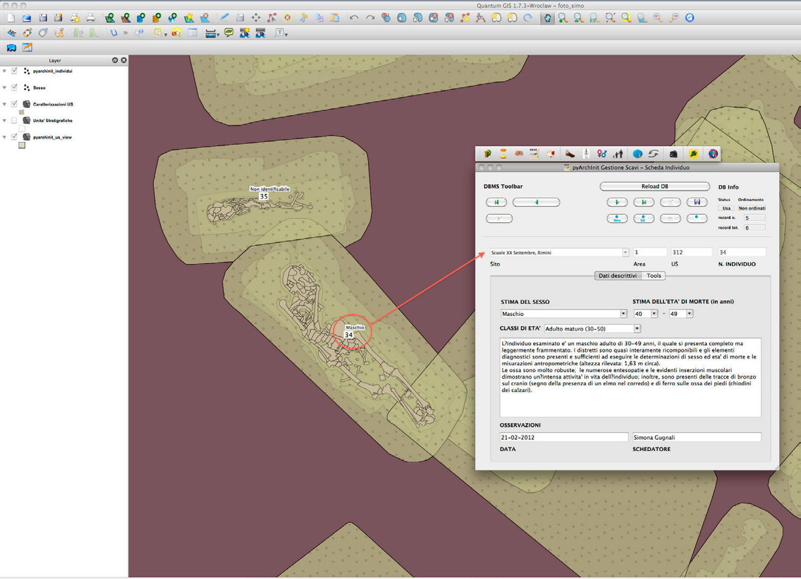Create a new QGIS project
This screenshot has height=579, width=801.
(x=11, y=18)
